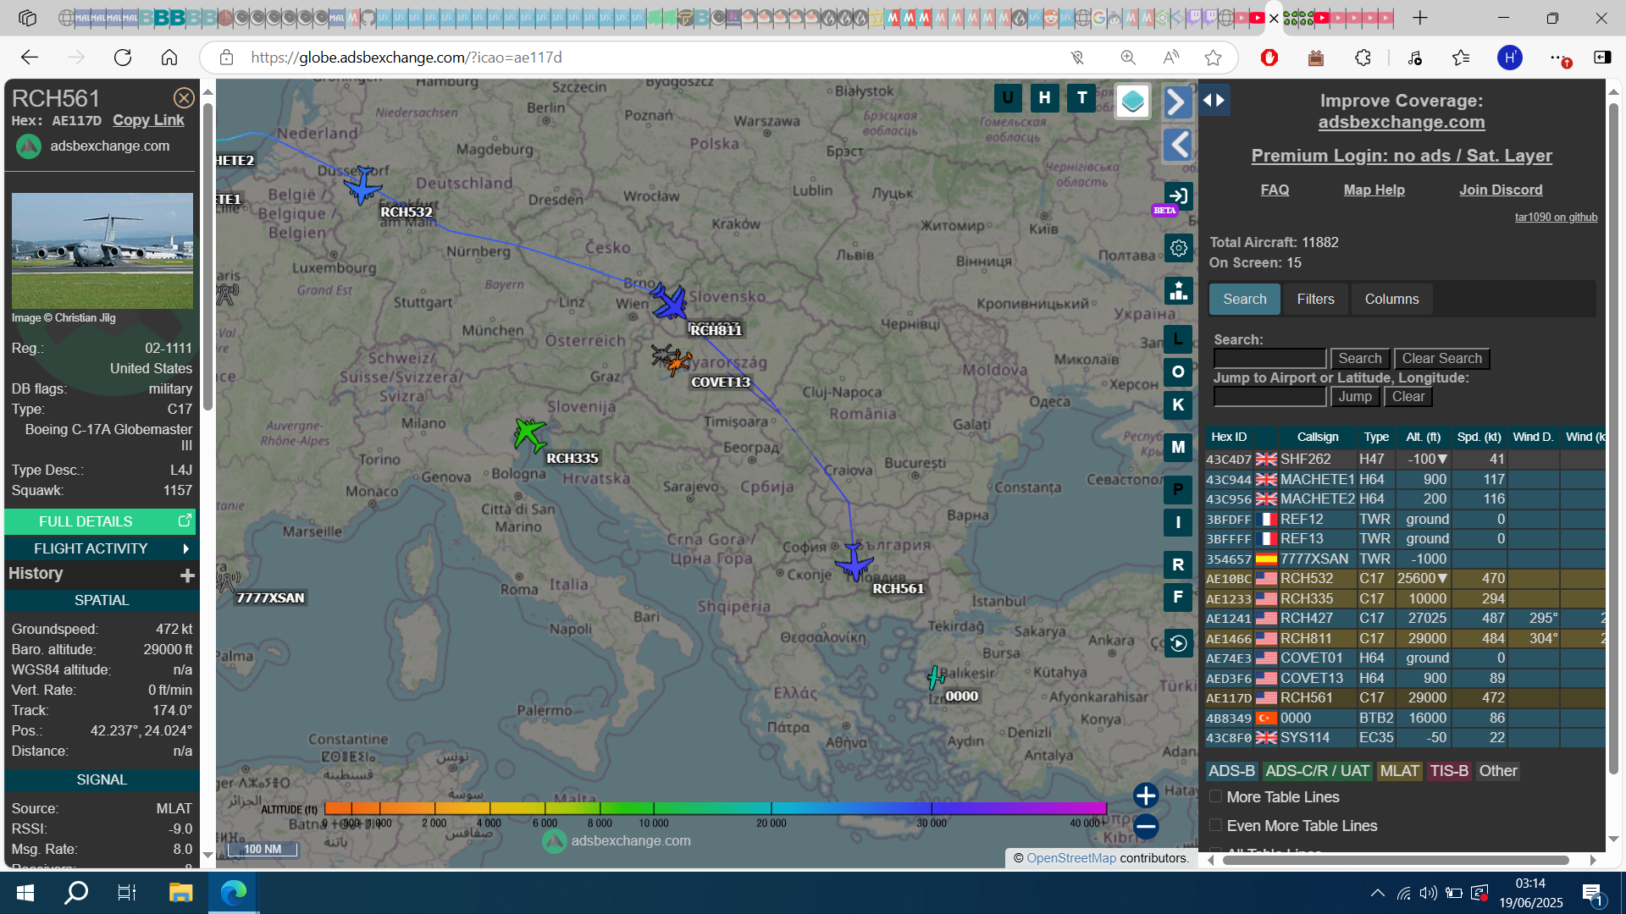The height and width of the screenshot is (914, 1626).
Task: Switch to the Columns tab
Action: (x=1391, y=299)
